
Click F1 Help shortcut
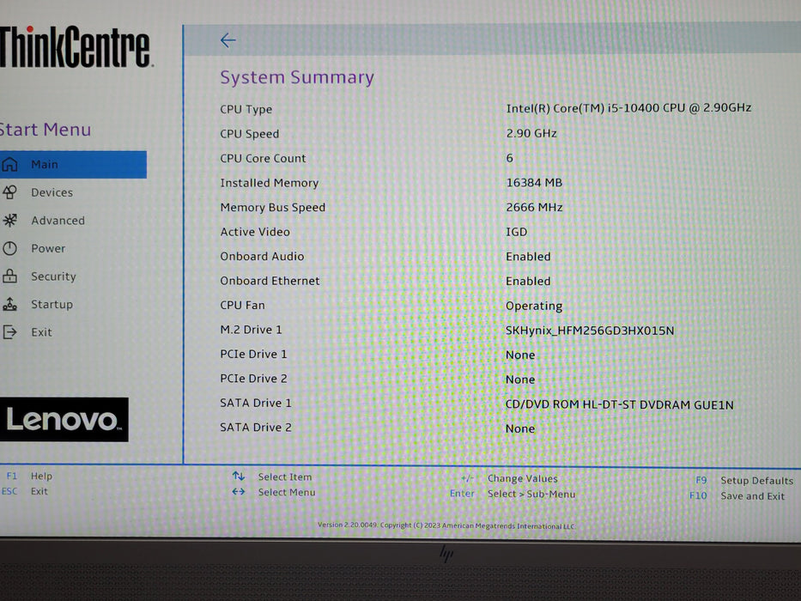[x=29, y=476]
